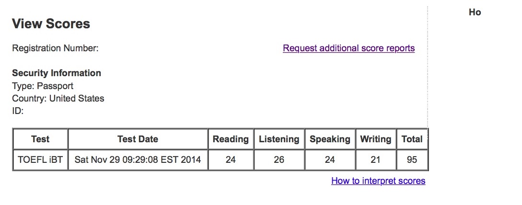
Task: Click the Test Date column header
Action: pos(138,139)
